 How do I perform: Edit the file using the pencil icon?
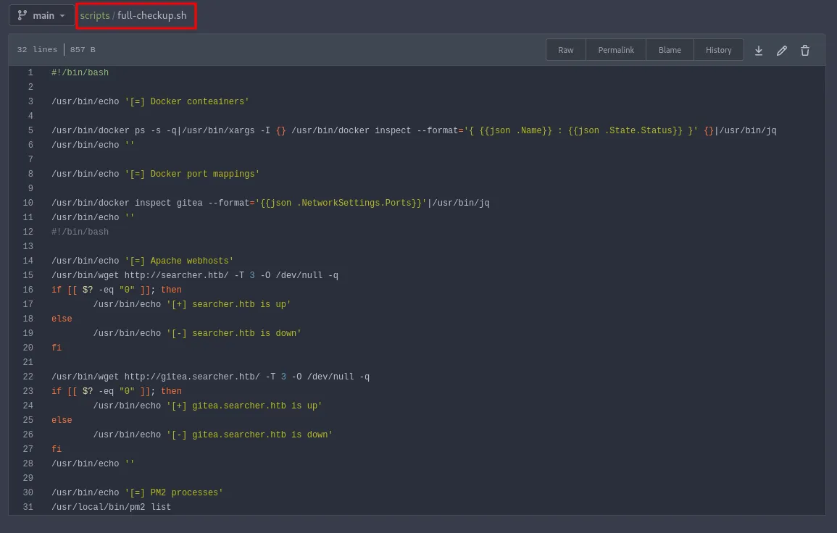pos(782,50)
